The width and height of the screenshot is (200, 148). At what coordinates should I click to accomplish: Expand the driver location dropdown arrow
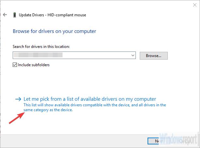tap(133, 56)
